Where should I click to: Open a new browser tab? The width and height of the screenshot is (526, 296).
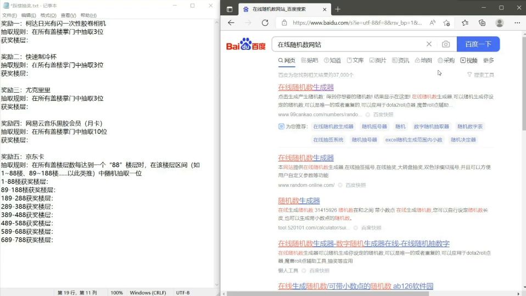point(338,9)
